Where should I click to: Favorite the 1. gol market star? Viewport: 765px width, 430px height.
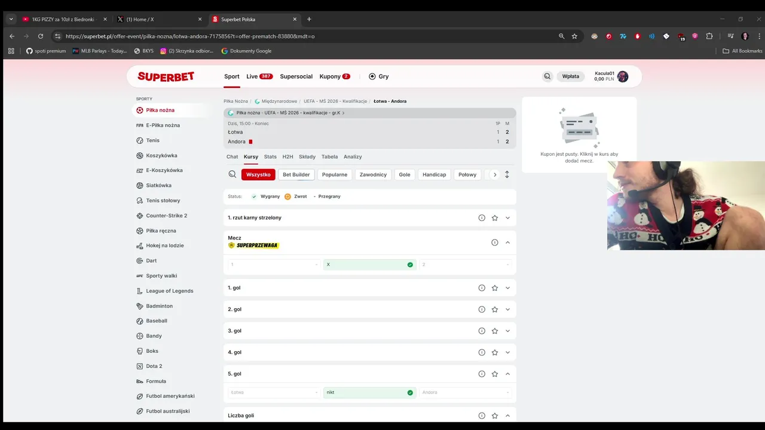(x=495, y=288)
